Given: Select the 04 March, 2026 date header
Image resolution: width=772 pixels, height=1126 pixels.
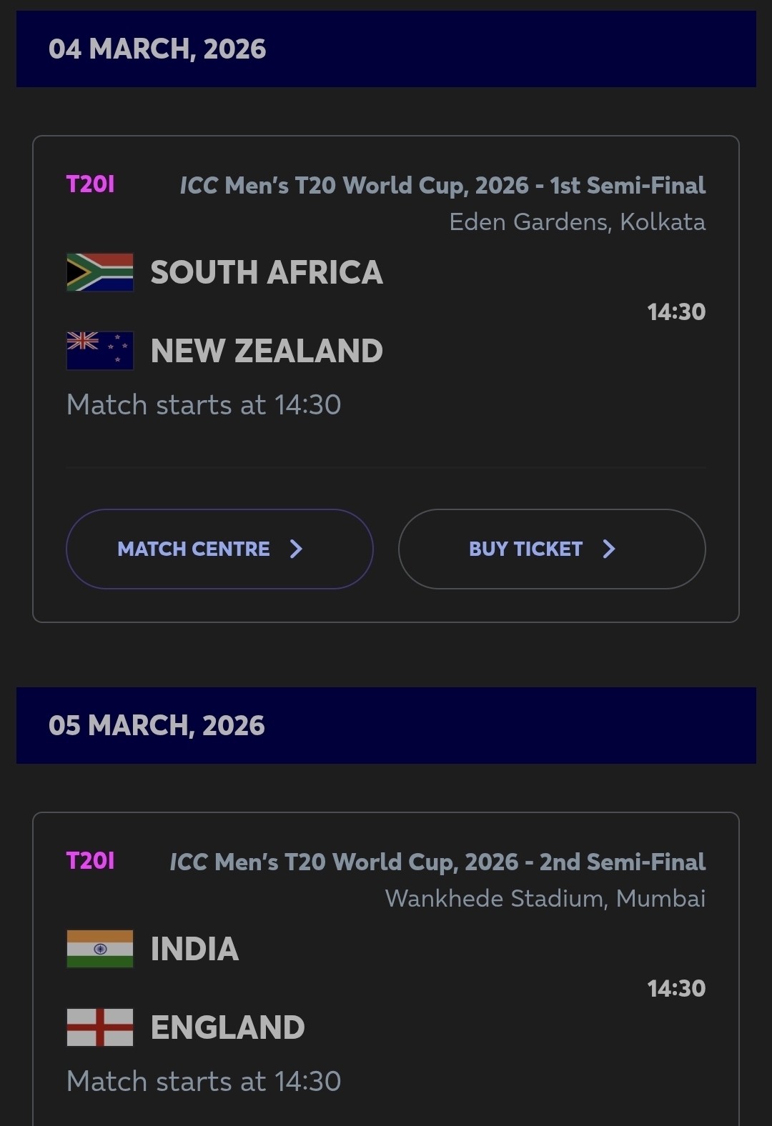Looking at the screenshot, I should coord(157,49).
